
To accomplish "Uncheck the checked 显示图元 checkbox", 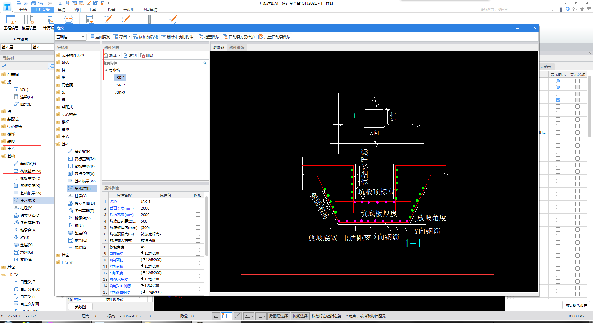I will tap(558, 100).
